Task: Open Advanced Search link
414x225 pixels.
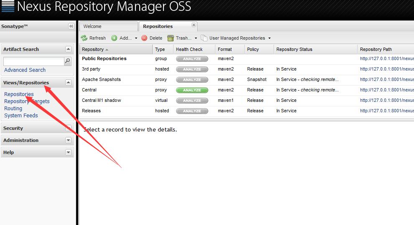Action: point(25,70)
